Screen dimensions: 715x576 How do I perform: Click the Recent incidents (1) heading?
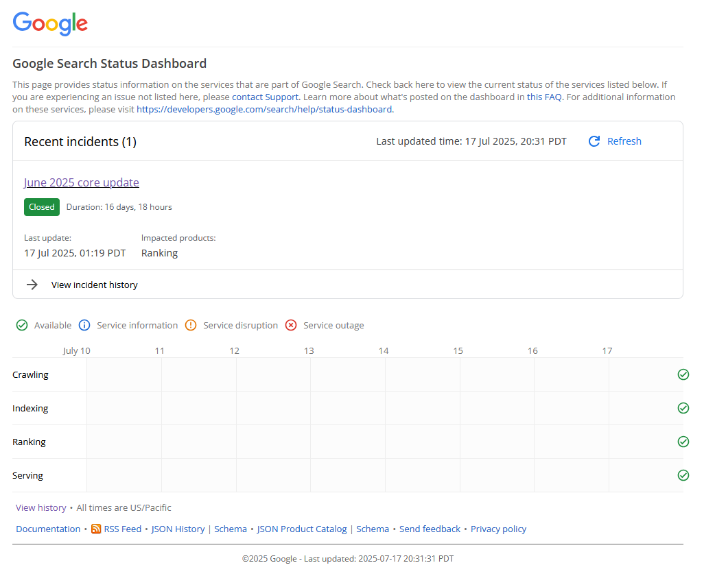tap(80, 142)
